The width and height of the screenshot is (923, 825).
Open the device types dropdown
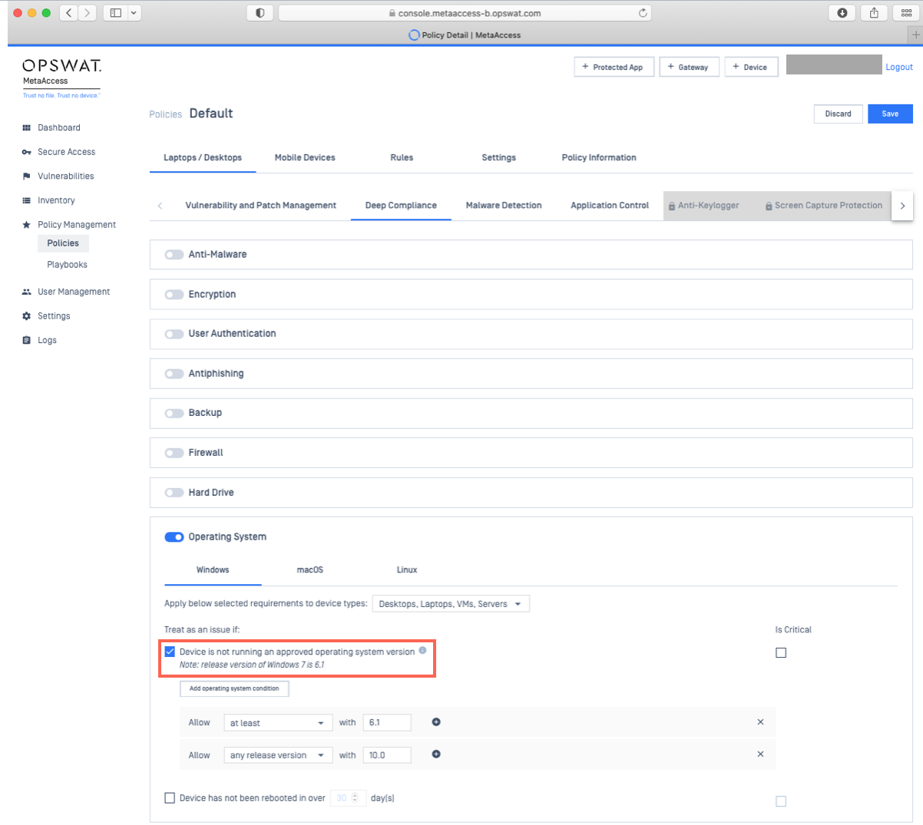click(451, 604)
